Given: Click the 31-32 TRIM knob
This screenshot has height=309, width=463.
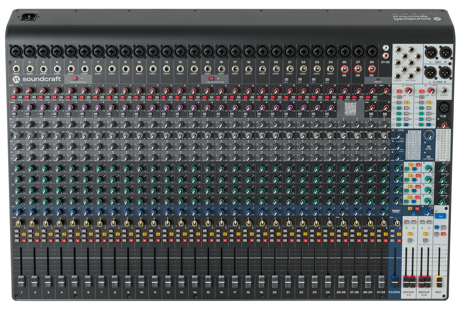Looking at the screenshot, I should tap(386, 91).
